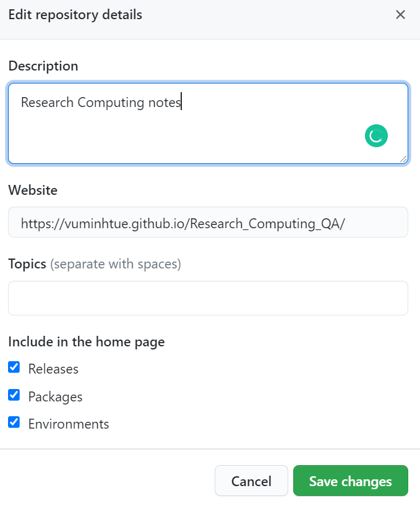
Task: Click the Environments label text
Action: pyautogui.click(x=69, y=424)
